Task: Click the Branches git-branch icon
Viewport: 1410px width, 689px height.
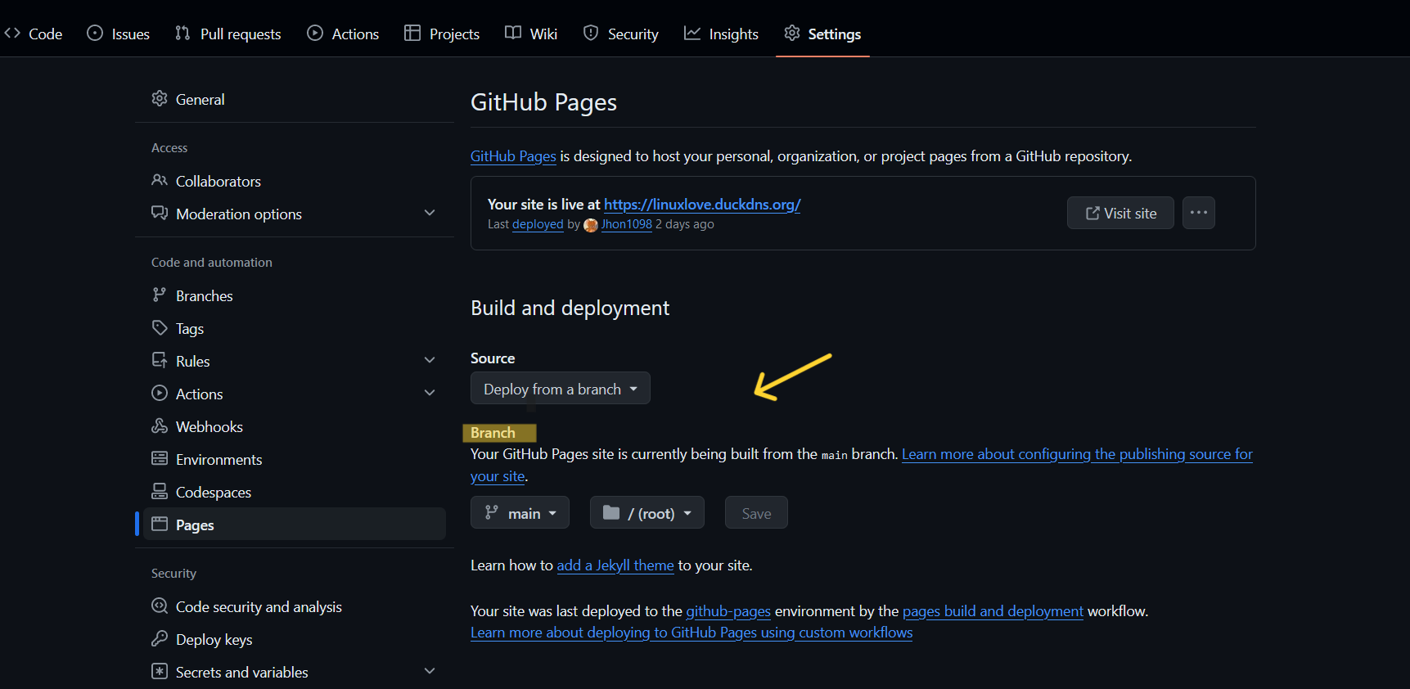Action: [x=160, y=295]
